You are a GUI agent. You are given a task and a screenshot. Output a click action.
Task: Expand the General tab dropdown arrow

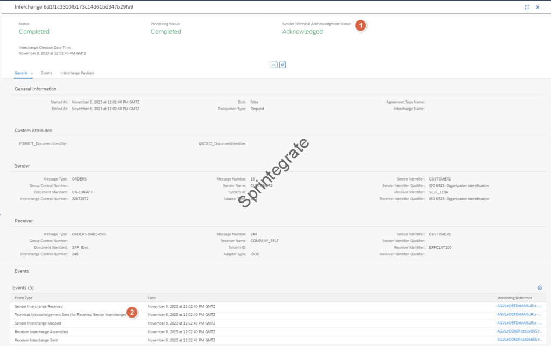[x=32, y=73]
